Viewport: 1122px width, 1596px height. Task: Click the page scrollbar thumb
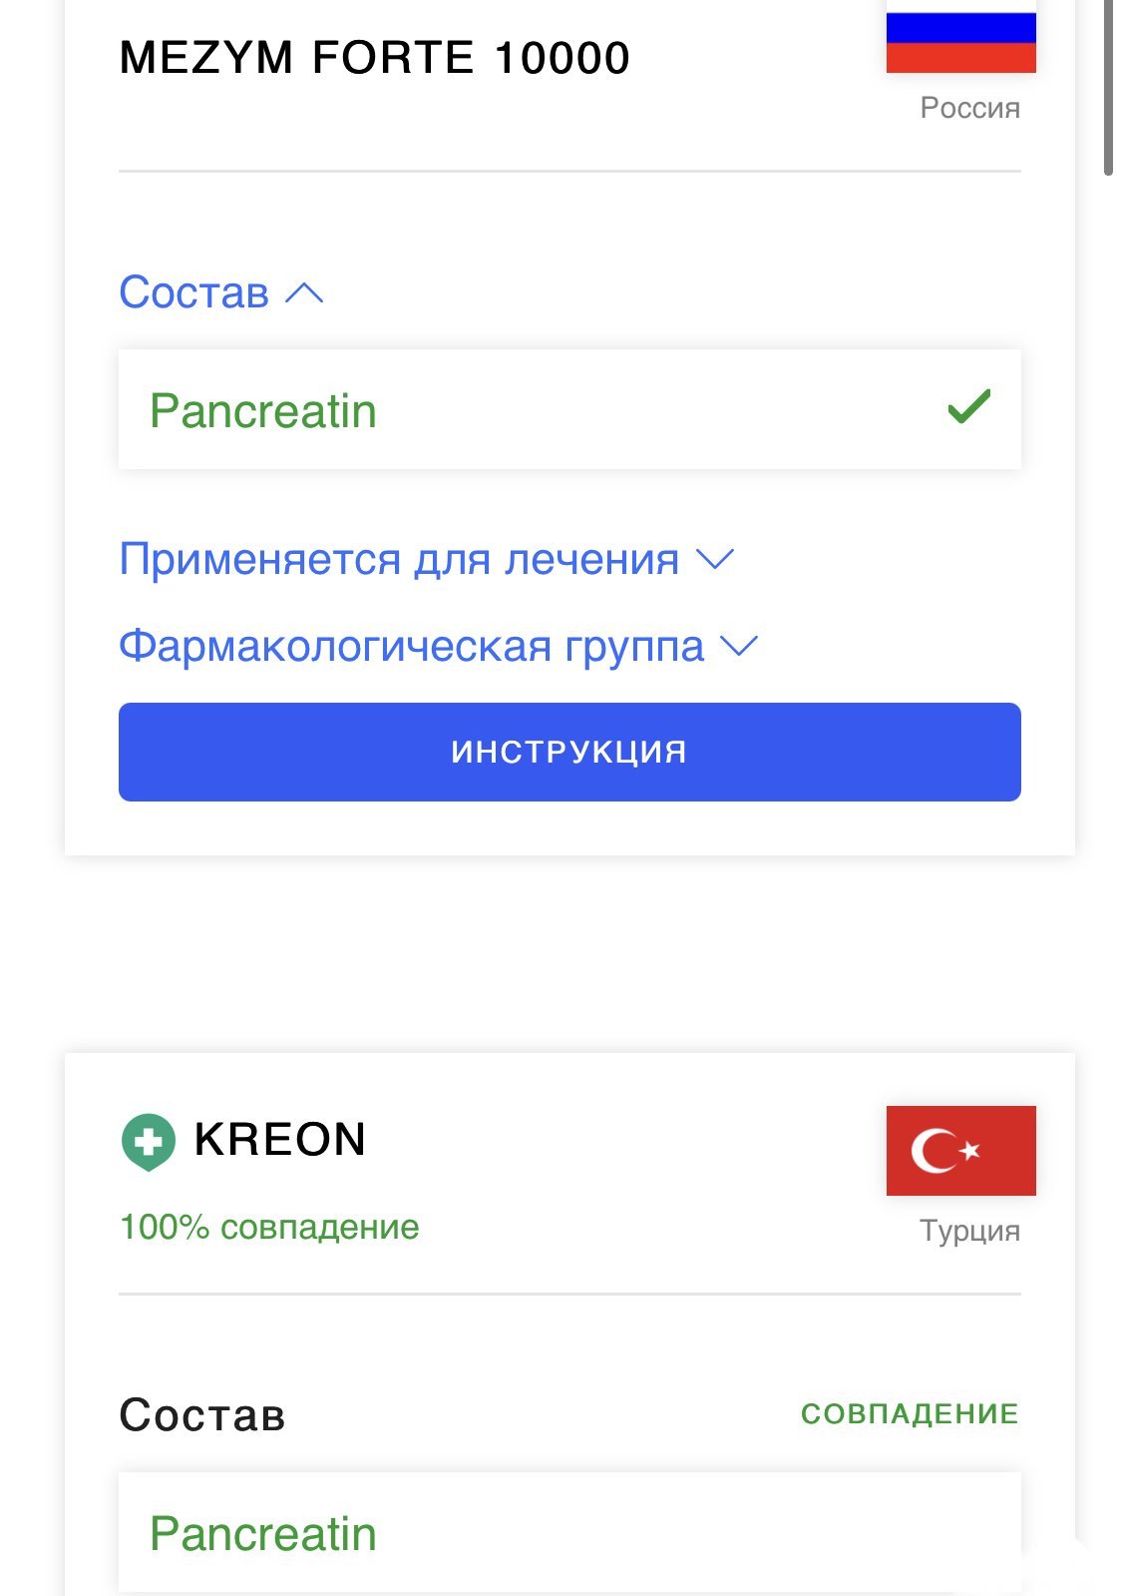(x=1108, y=90)
